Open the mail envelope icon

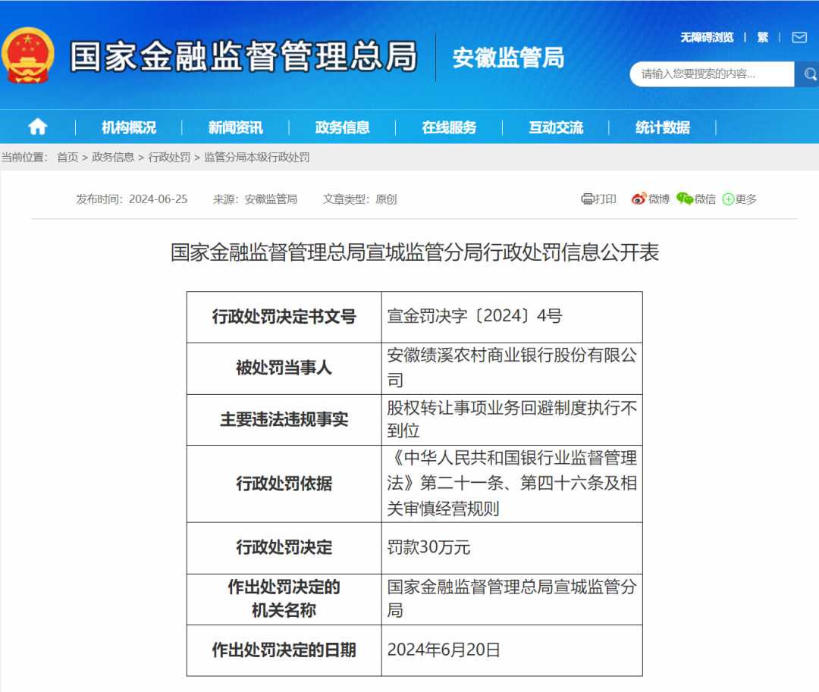tap(799, 37)
